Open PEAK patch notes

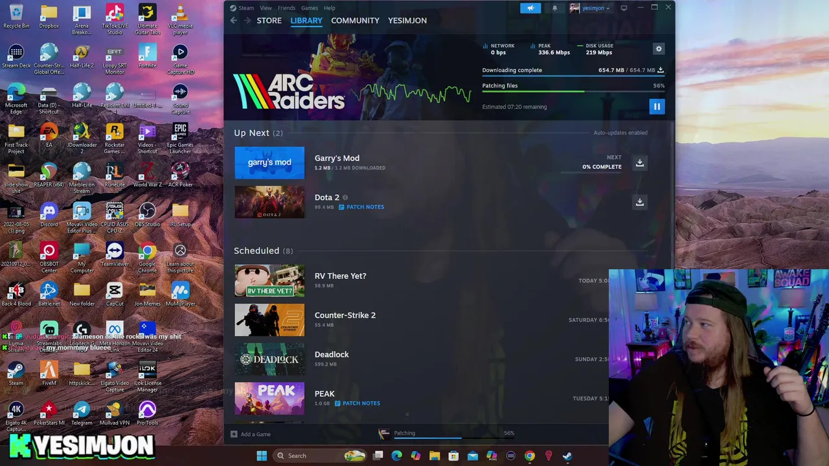click(358, 403)
